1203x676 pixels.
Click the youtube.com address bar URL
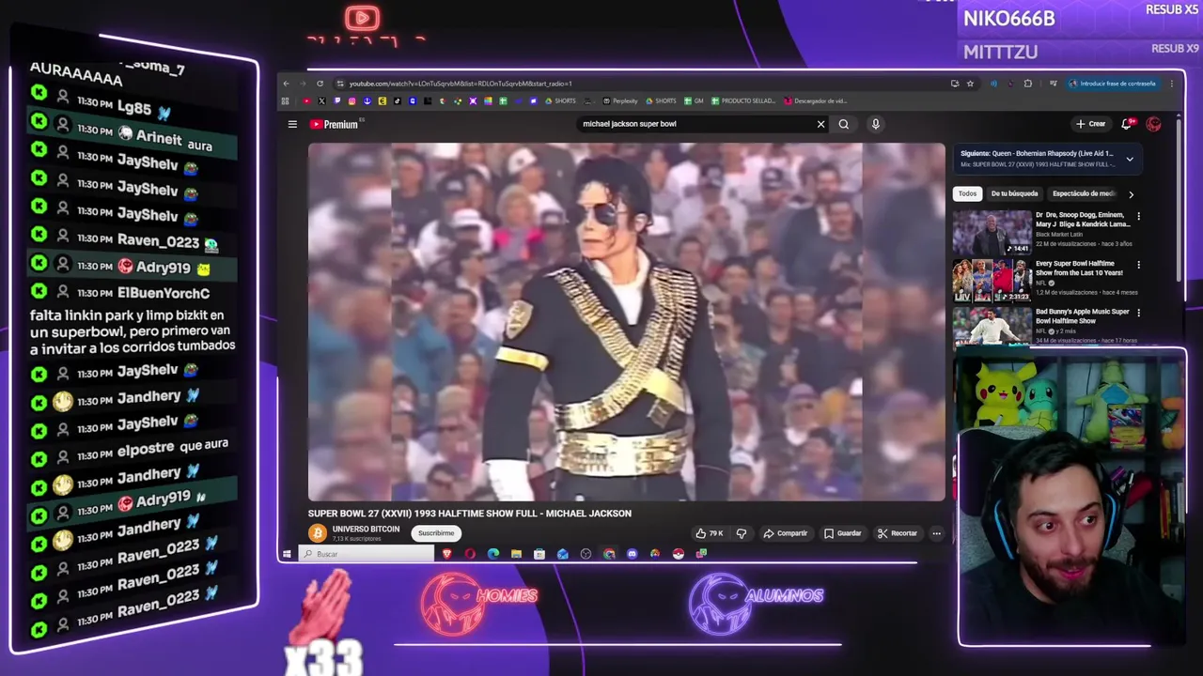(461, 84)
